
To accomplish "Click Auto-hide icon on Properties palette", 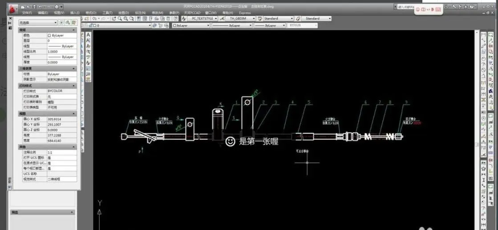I will click(x=10, y=23).
